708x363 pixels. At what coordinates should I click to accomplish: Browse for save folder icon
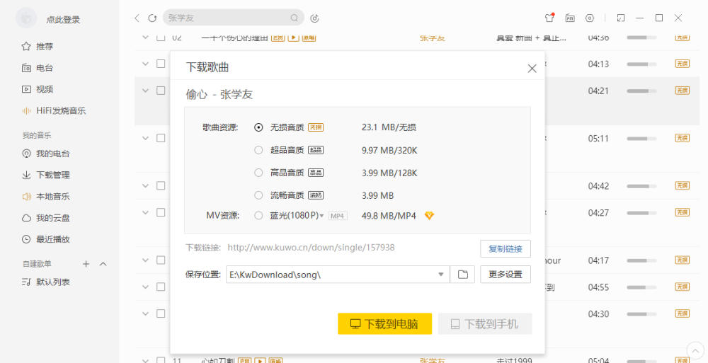pos(463,275)
